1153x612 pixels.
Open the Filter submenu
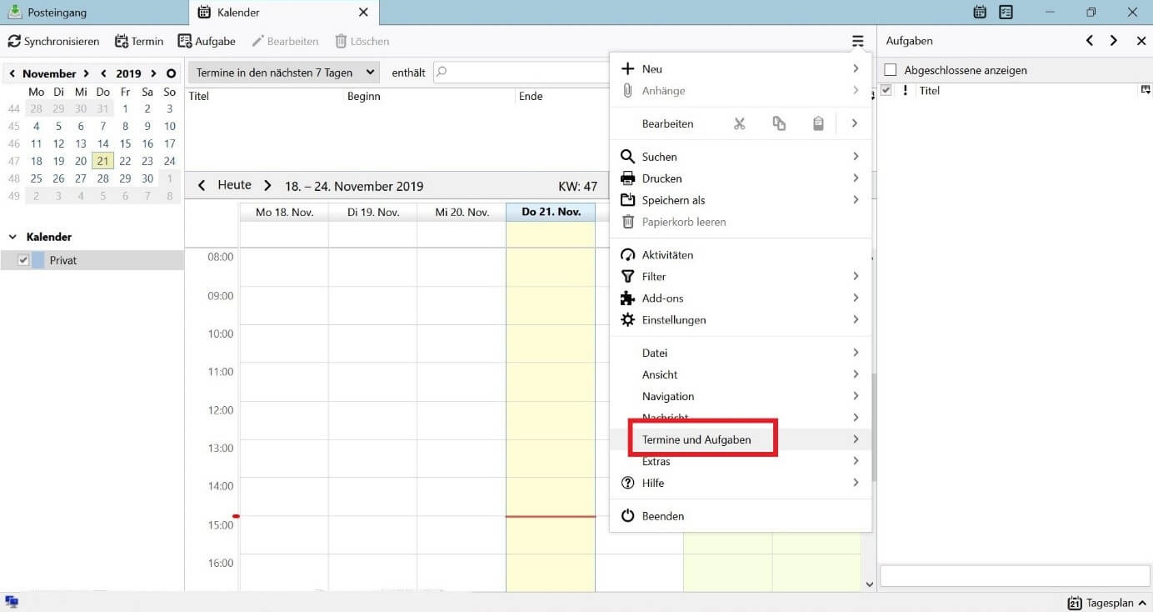741,277
